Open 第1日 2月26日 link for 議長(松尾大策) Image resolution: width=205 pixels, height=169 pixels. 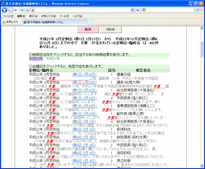pyautogui.click(x=85, y=82)
